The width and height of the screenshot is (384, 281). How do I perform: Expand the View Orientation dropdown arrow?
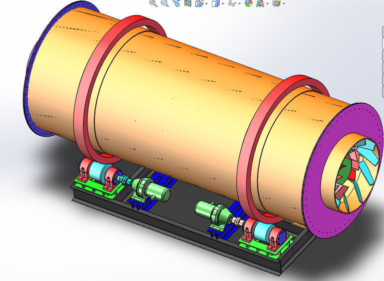click(x=206, y=3)
